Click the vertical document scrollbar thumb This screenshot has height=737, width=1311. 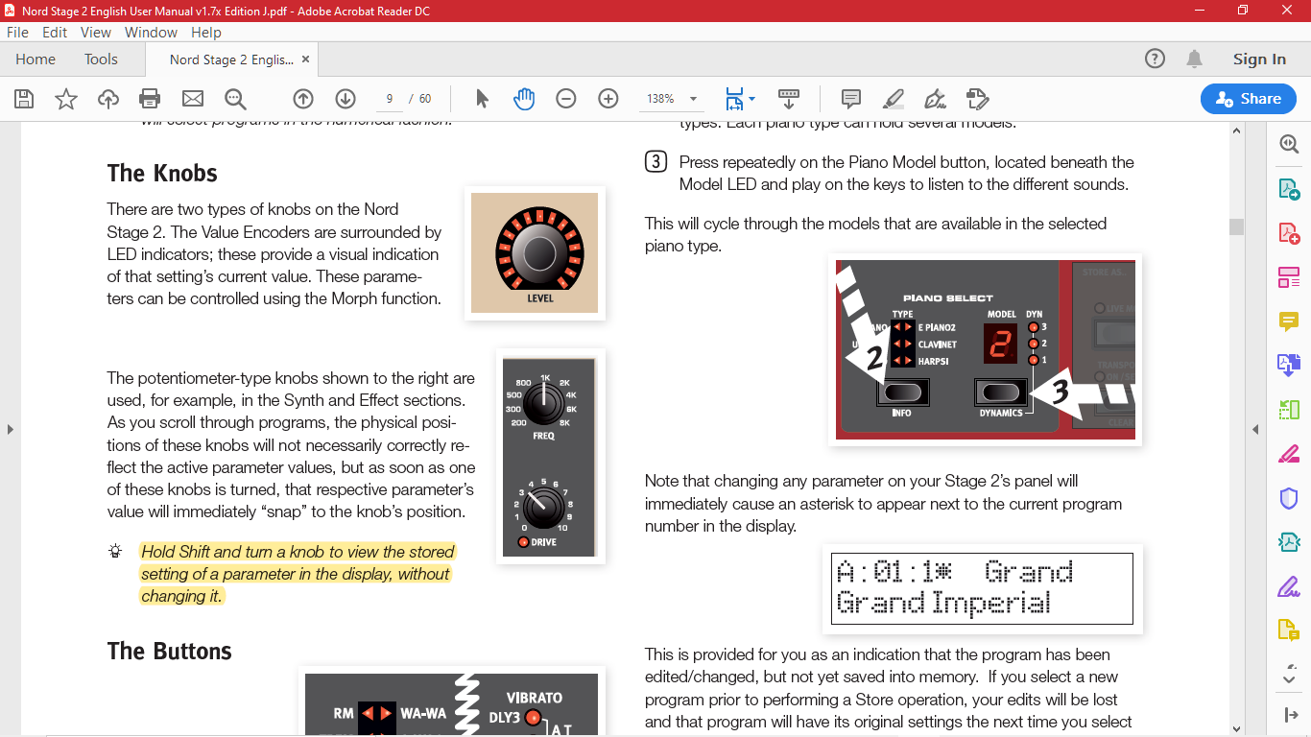click(x=1236, y=226)
